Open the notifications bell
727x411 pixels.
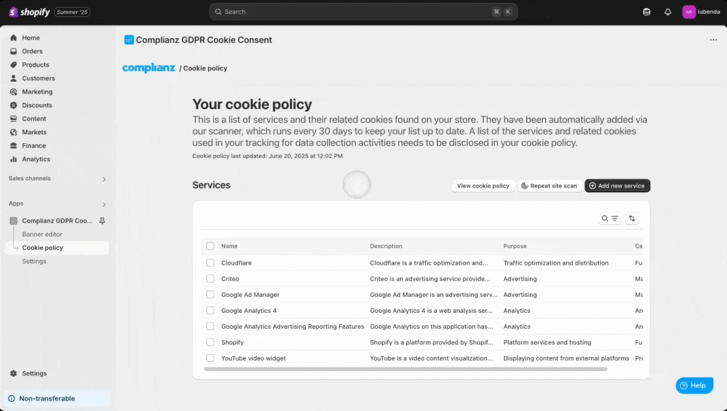[x=668, y=12]
